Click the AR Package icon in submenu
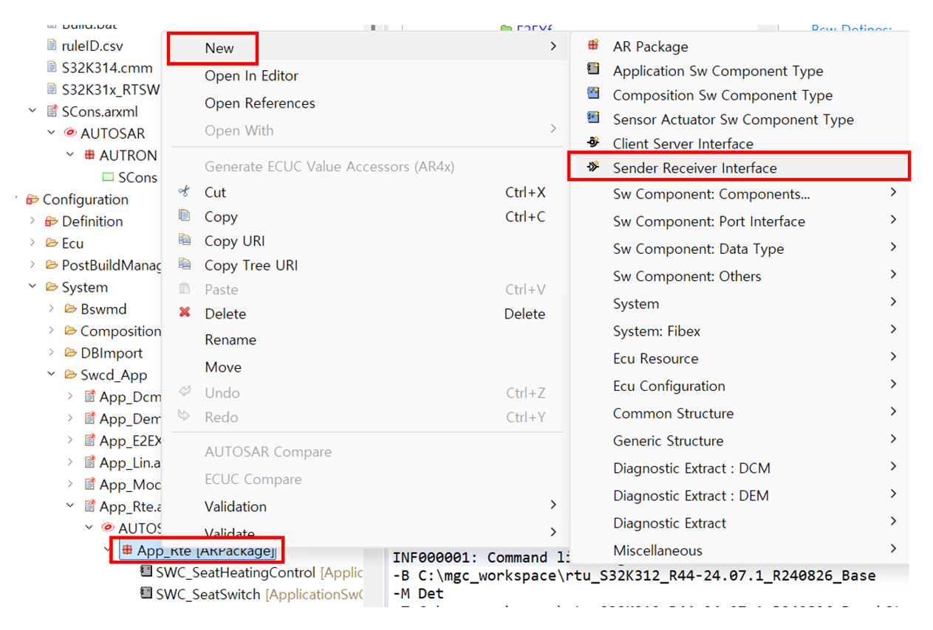 [593, 46]
